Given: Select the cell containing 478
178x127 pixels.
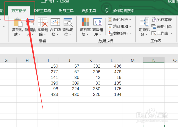Looking at the screenshot, I should pyautogui.click(x=112, y=71).
